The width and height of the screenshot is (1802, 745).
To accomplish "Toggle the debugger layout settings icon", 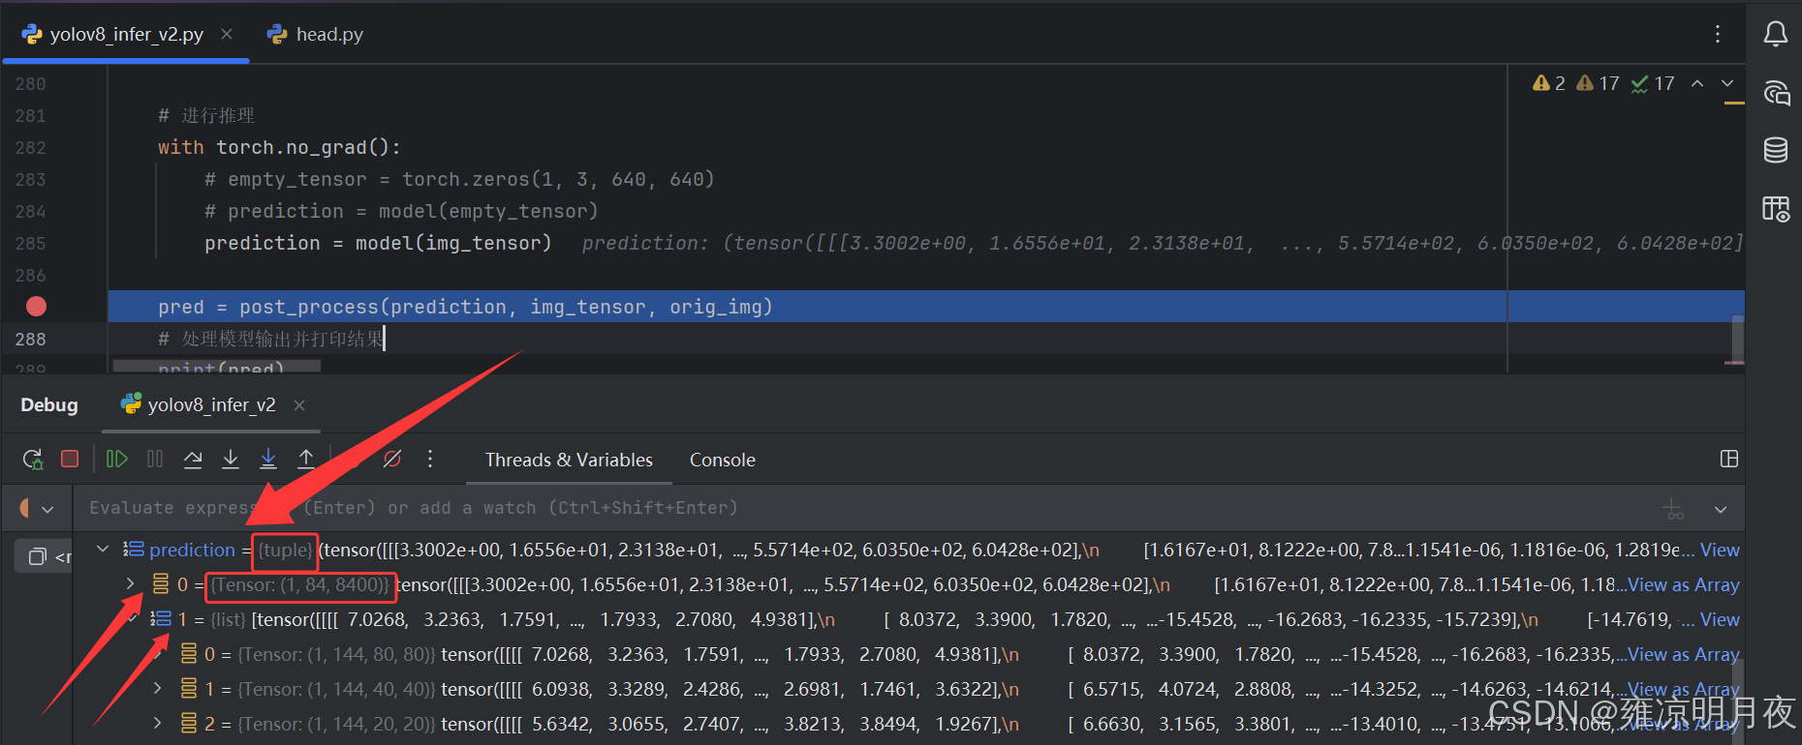I will click(x=1729, y=459).
